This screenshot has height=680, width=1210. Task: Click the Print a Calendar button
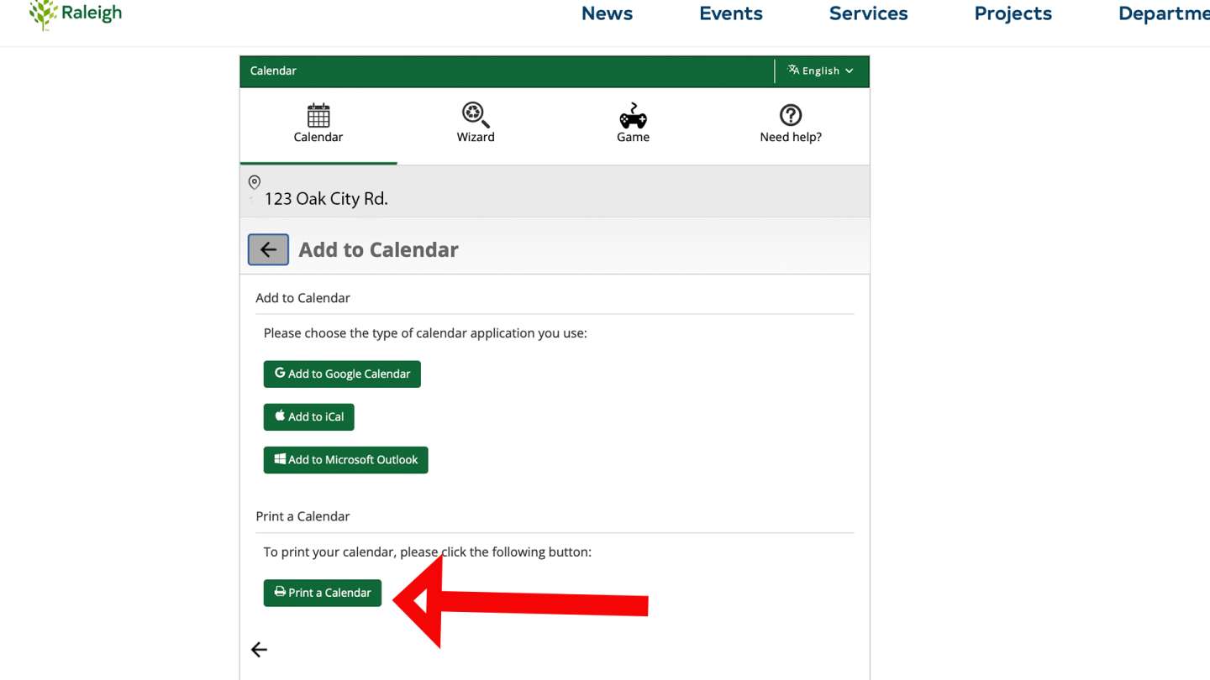(323, 593)
